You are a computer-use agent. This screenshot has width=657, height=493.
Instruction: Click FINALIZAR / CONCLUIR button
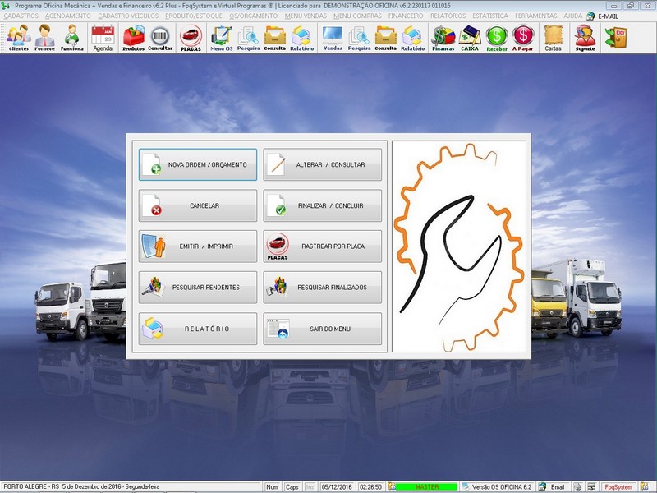click(322, 205)
